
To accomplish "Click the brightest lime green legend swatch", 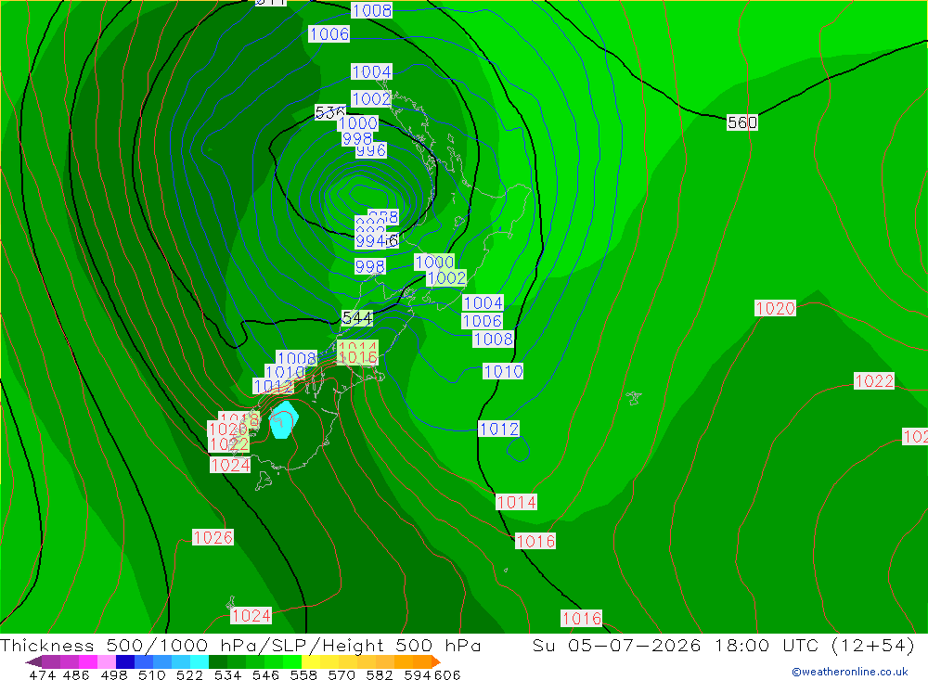I will pos(292,661).
